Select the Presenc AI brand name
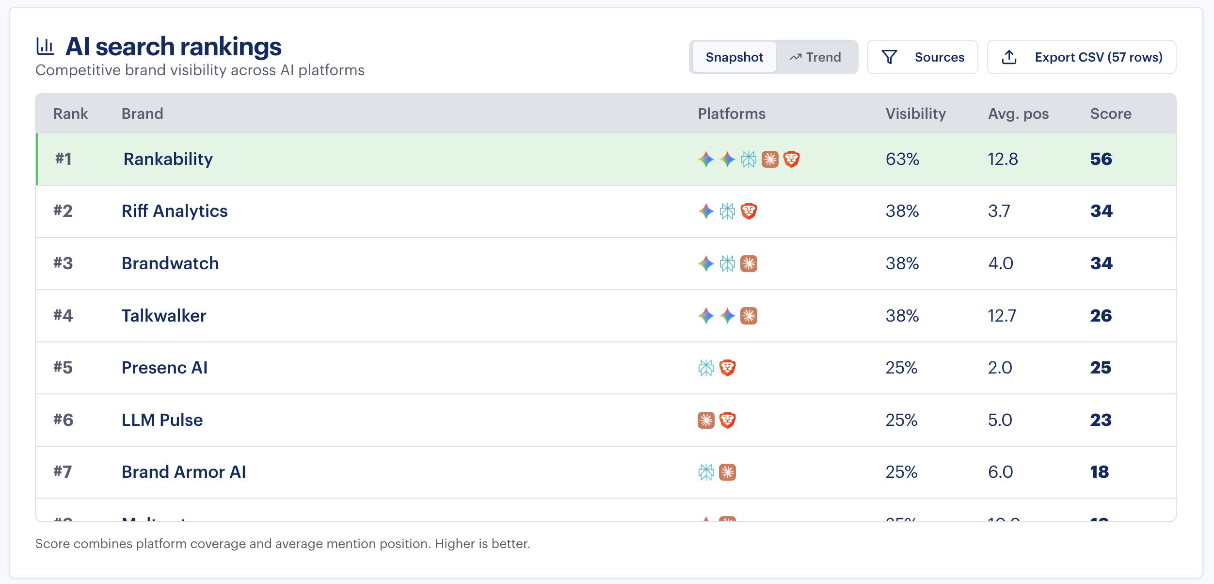 (164, 368)
